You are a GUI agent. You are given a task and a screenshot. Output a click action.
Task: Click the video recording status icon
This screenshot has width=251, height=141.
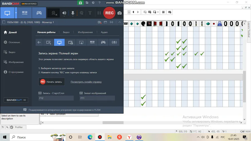pos(99,22)
